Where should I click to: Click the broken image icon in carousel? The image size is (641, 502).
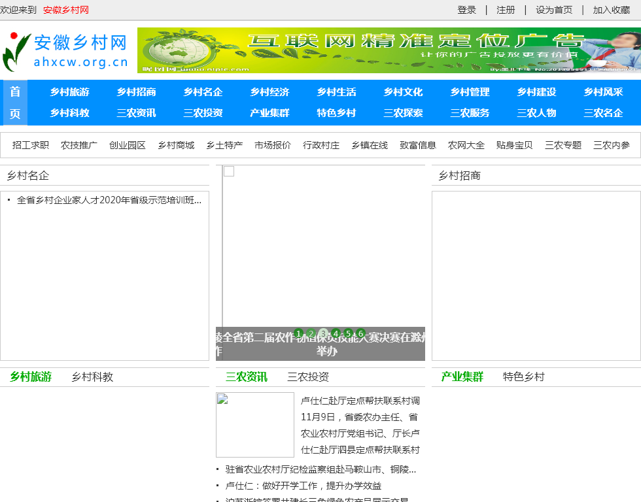click(229, 171)
